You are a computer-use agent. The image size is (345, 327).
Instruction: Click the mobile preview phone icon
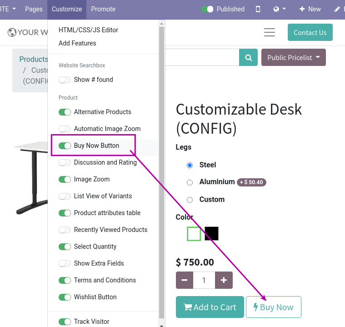tap(258, 9)
